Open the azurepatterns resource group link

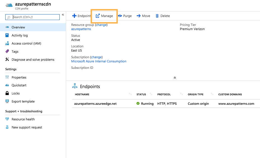(81, 29)
